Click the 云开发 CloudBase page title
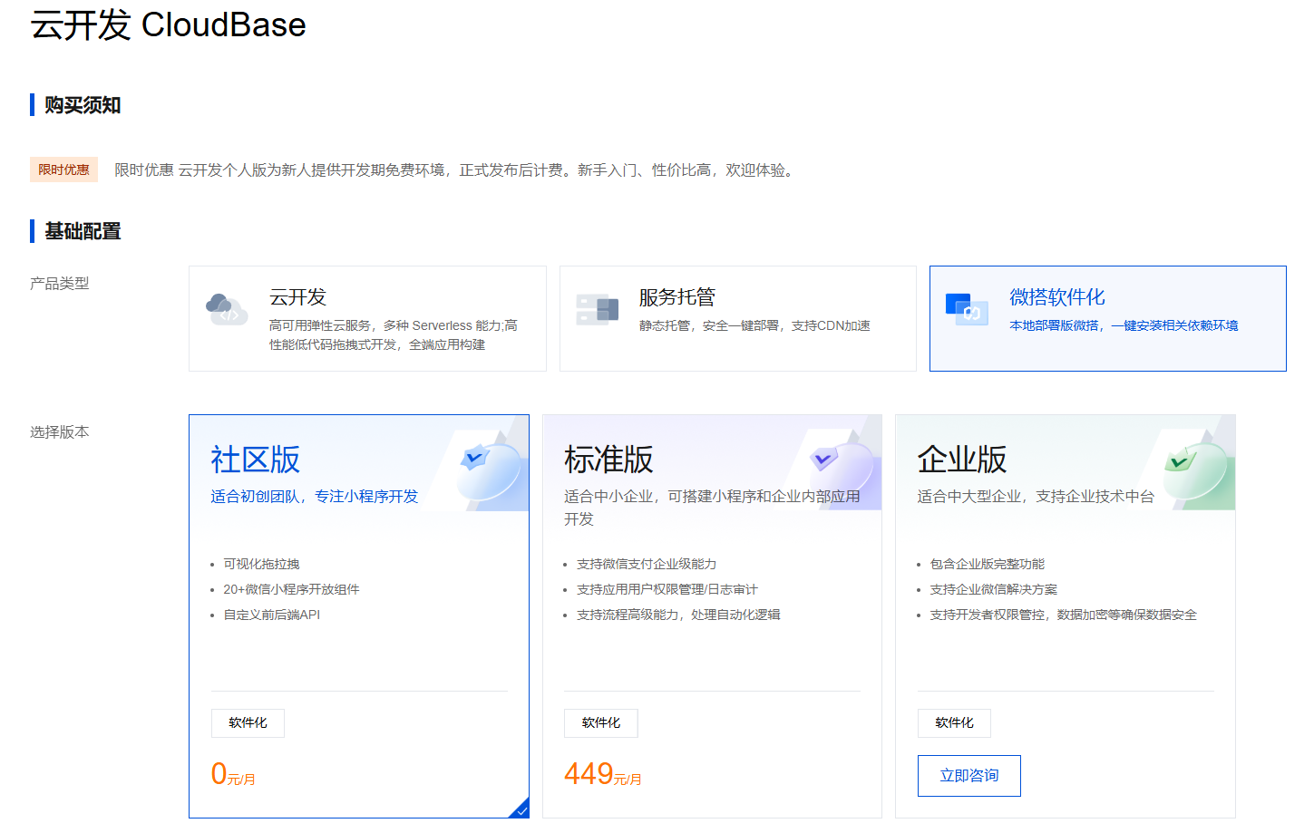The height and width of the screenshot is (833, 1314). pos(169,24)
